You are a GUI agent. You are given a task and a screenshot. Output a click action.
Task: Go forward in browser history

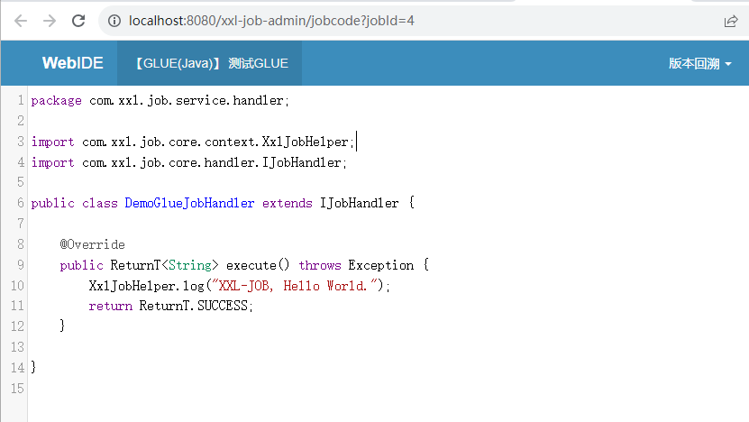(x=50, y=21)
